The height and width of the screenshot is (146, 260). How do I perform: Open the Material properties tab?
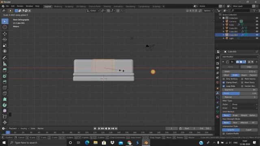point(218,117)
